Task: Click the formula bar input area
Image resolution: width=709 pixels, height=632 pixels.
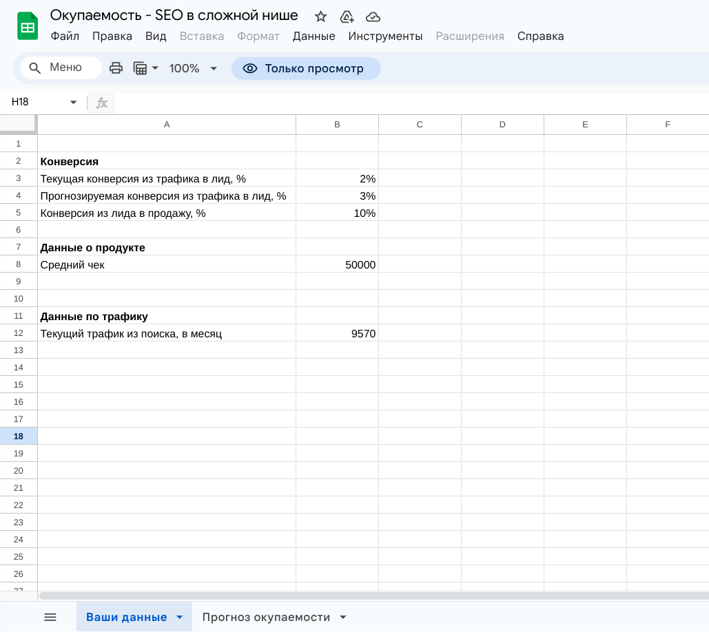Action: (x=411, y=103)
